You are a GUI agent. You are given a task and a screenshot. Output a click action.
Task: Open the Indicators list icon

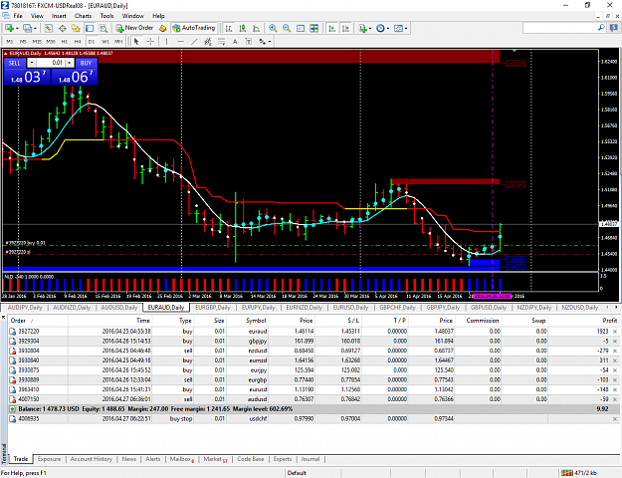pyautogui.click(x=362, y=28)
